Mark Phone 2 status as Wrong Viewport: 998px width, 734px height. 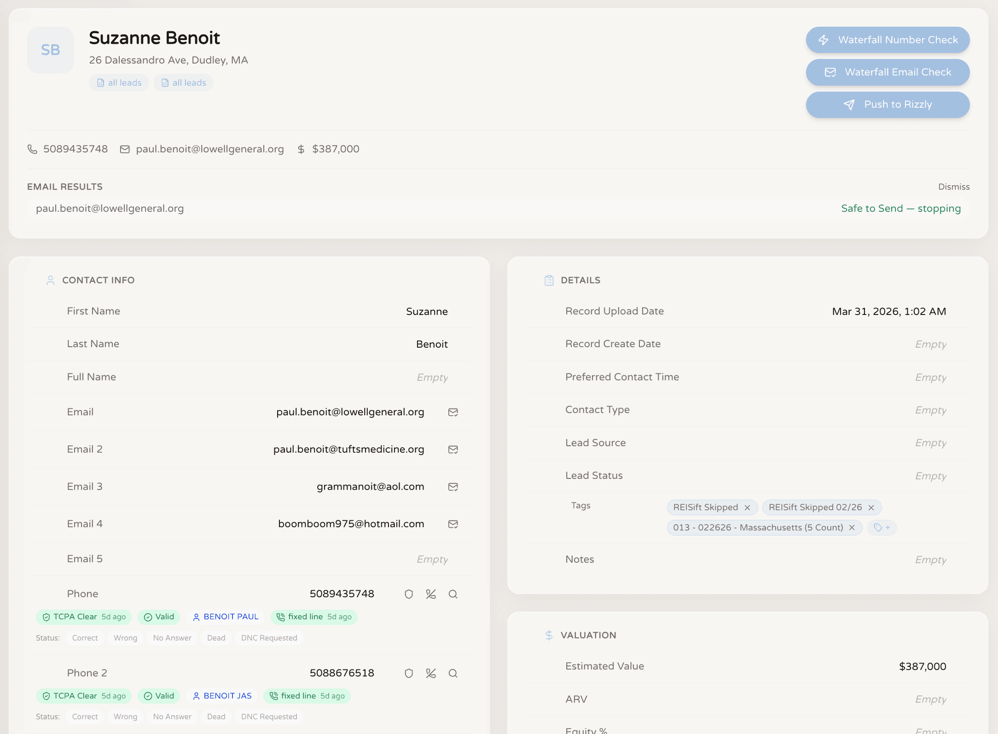(x=125, y=717)
